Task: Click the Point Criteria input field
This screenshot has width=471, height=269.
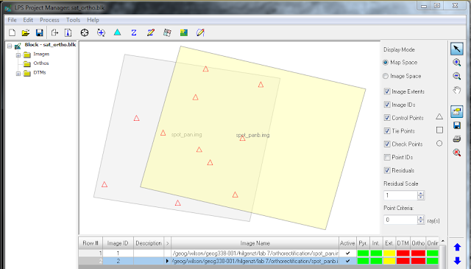Action: [400, 220]
